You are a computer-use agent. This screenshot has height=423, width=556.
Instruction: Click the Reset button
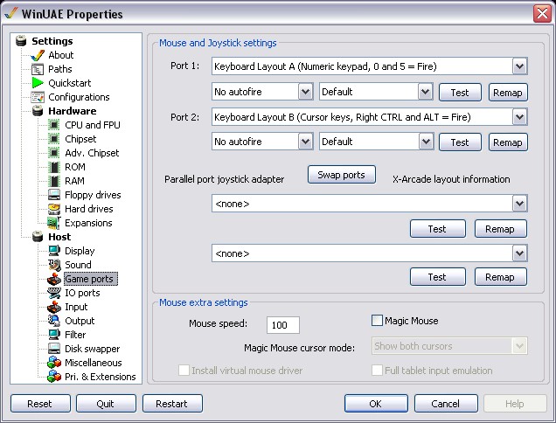(40, 404)
